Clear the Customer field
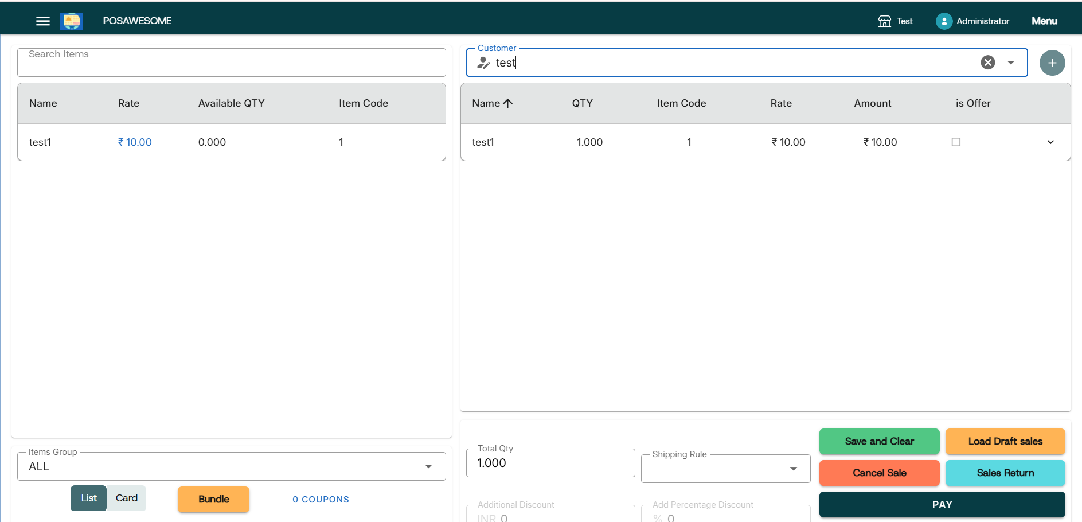Screen dimensions: 1082x522 (987, 63)
